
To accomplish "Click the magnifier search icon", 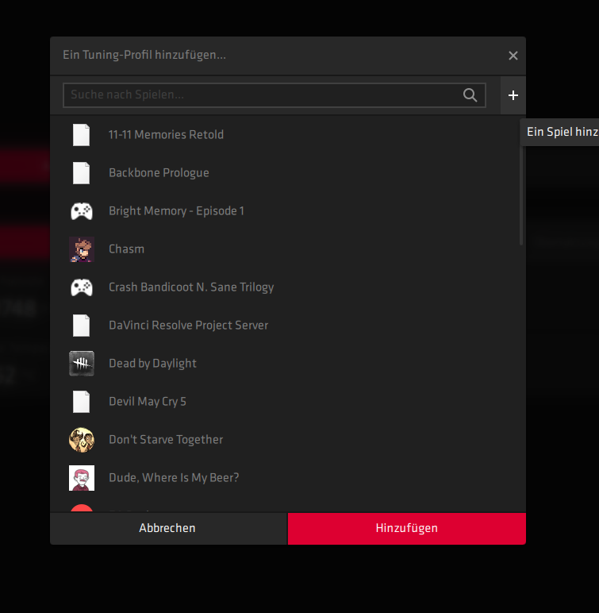I will point(470,95).
